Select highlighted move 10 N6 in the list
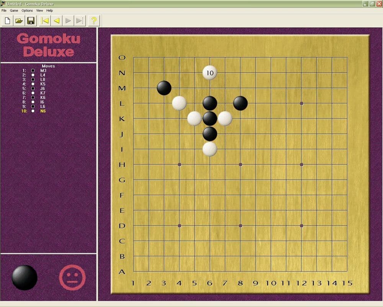Viewport: 383px width, 307px height. point(34,111)
